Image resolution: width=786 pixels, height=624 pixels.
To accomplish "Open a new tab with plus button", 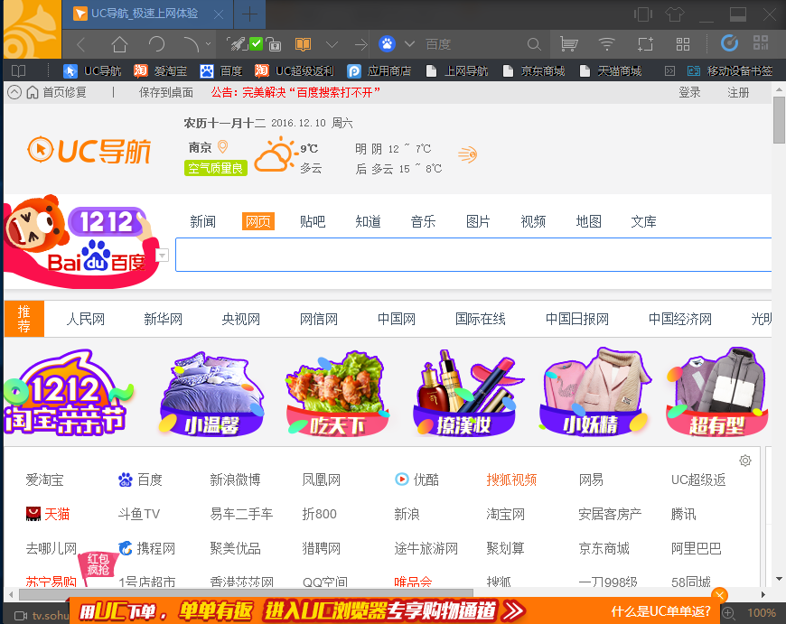I will point(249,14).
